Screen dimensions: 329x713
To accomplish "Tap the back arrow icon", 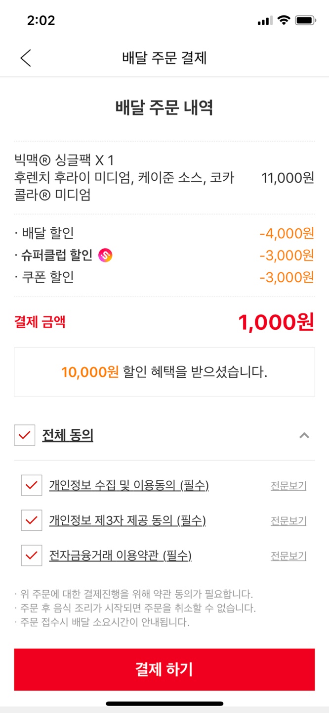I will click(x=26, y=58).
